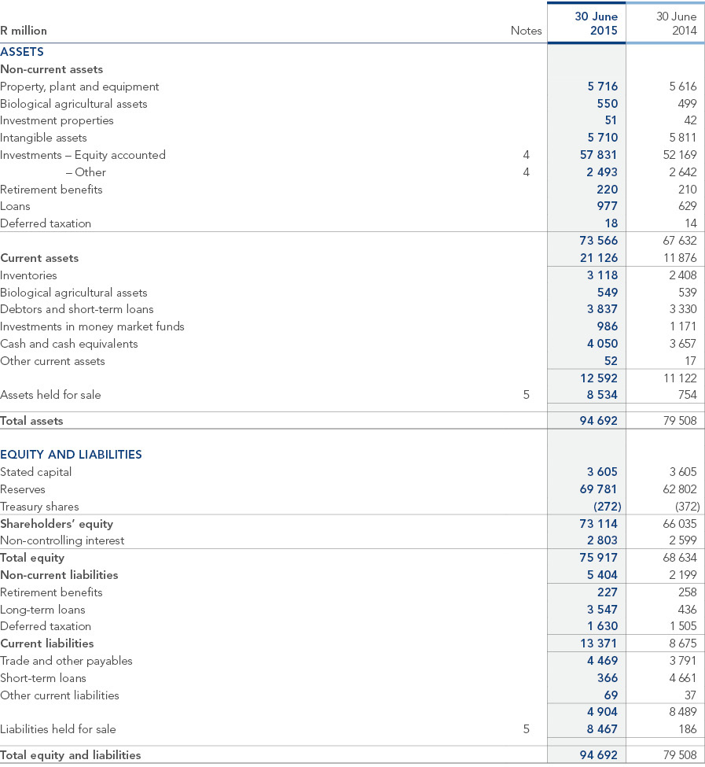Click note 5 beside Liabilities held for sale
Viewport: 705px width, 767px height.
[526, 728]
